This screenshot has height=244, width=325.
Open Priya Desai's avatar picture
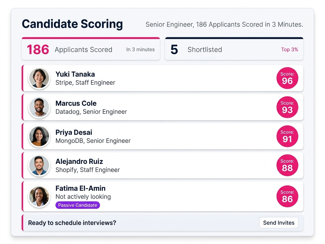tap(39, 136)
